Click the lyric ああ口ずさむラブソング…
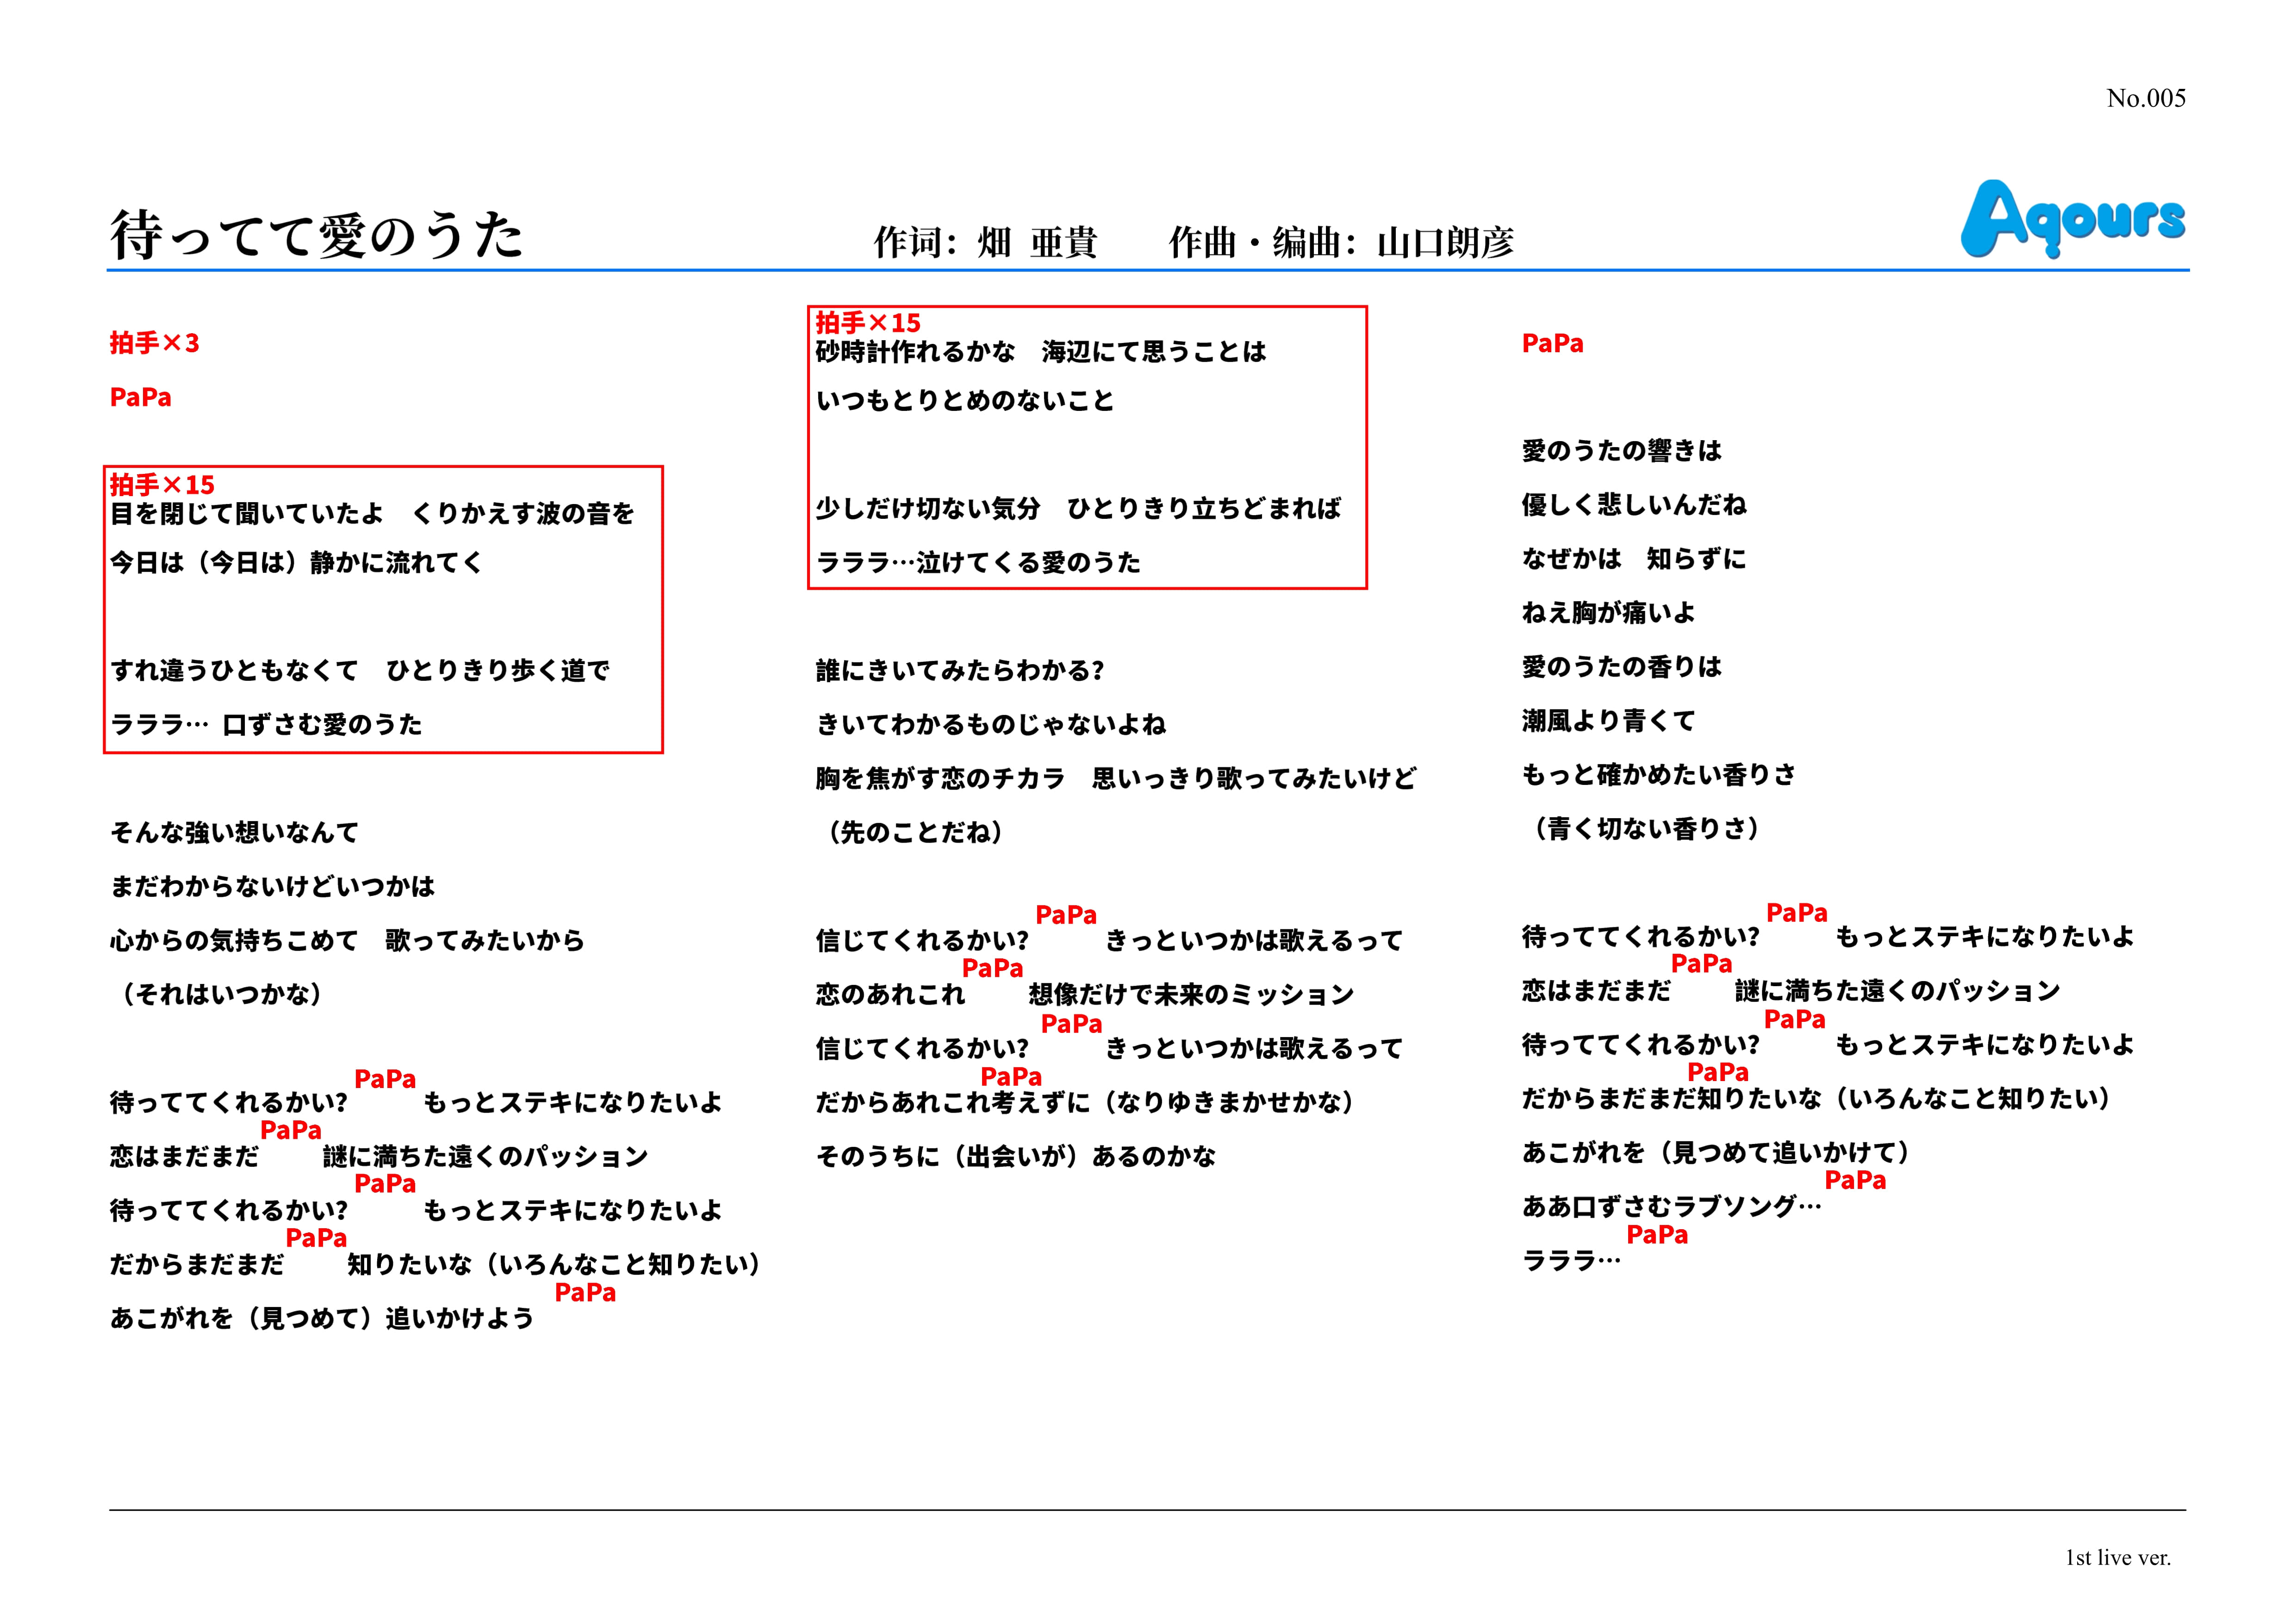The width and height of the screenshot is (2296, 1623). pos(1671,1207)
